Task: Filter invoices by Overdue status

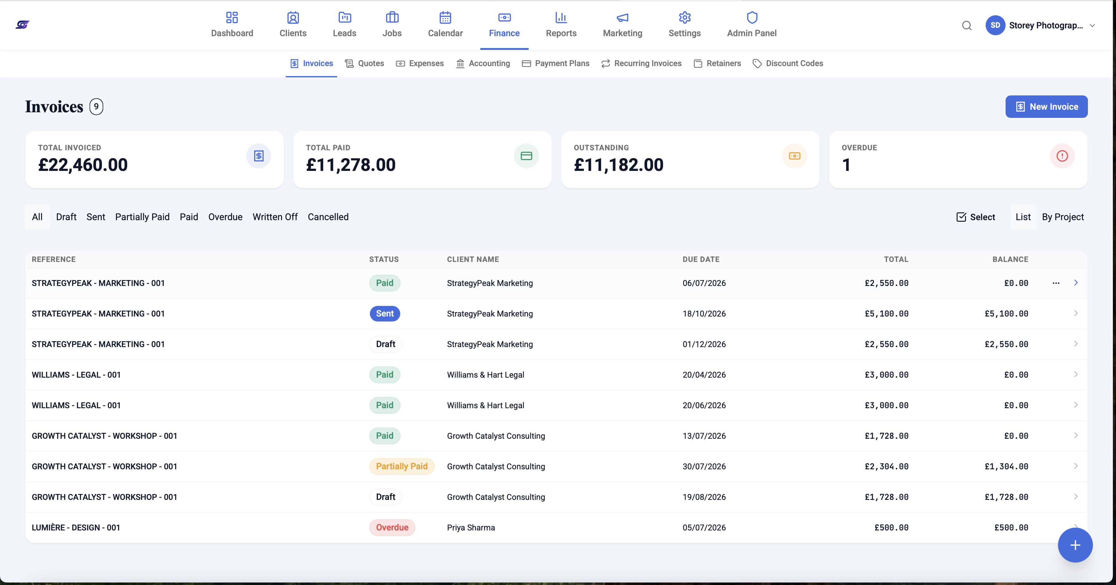Action: pyautogui.click(x=225, y=217)
